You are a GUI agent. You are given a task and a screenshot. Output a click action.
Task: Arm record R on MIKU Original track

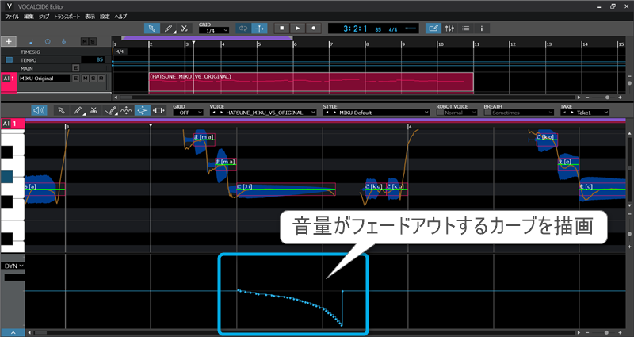[101, 78]
